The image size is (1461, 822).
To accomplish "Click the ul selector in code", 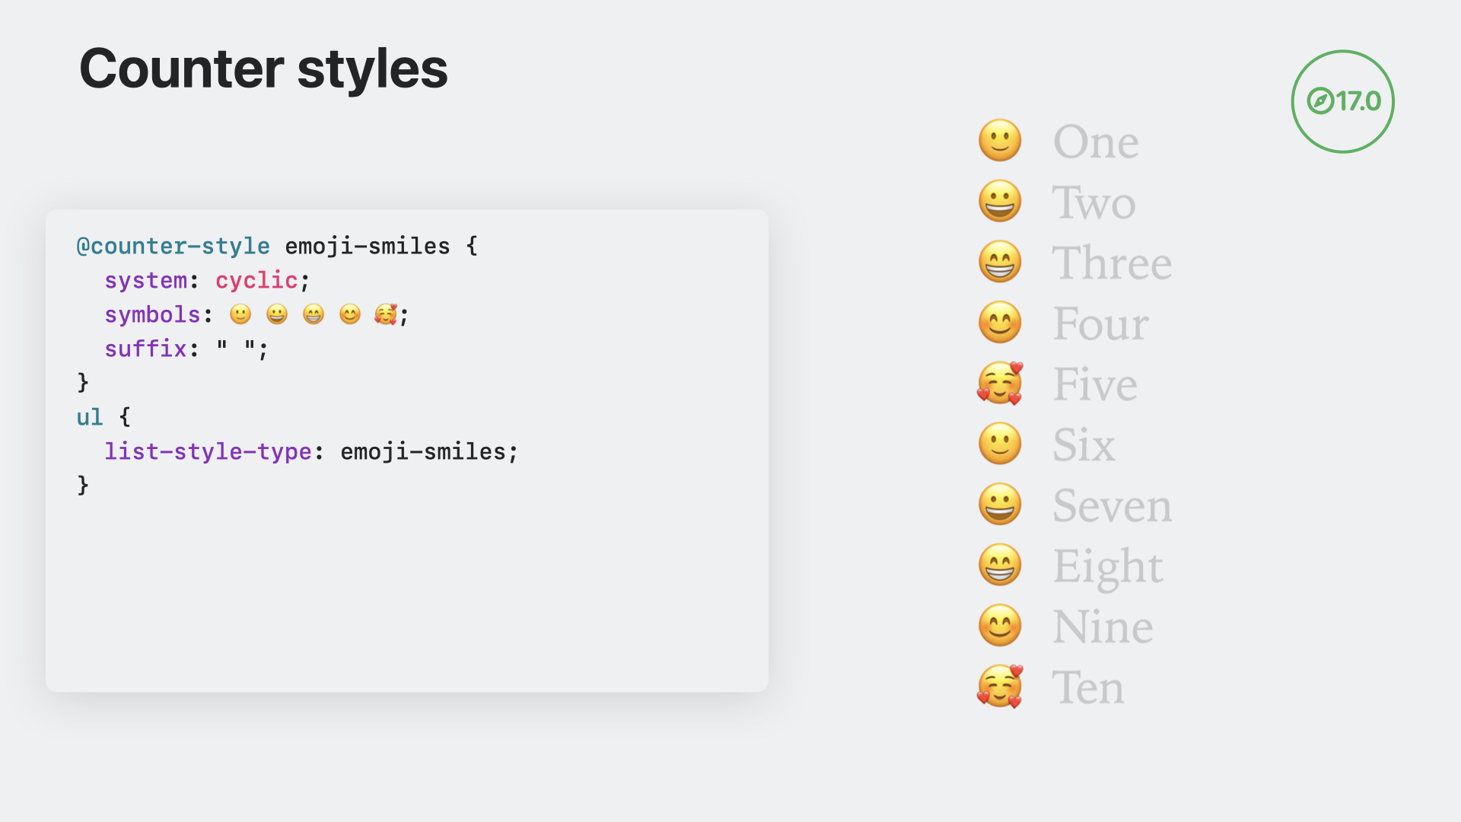I will click(x=90, y=417).
